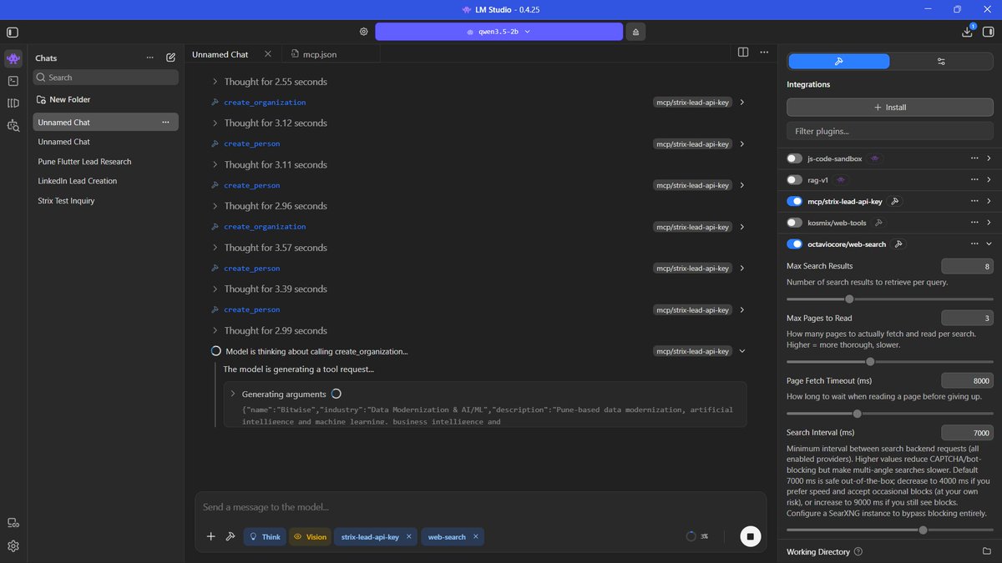This screenshot has width=1002, height=563.
Task: Open options menu for octaviocore/web-search
Action: pos(974,244)
